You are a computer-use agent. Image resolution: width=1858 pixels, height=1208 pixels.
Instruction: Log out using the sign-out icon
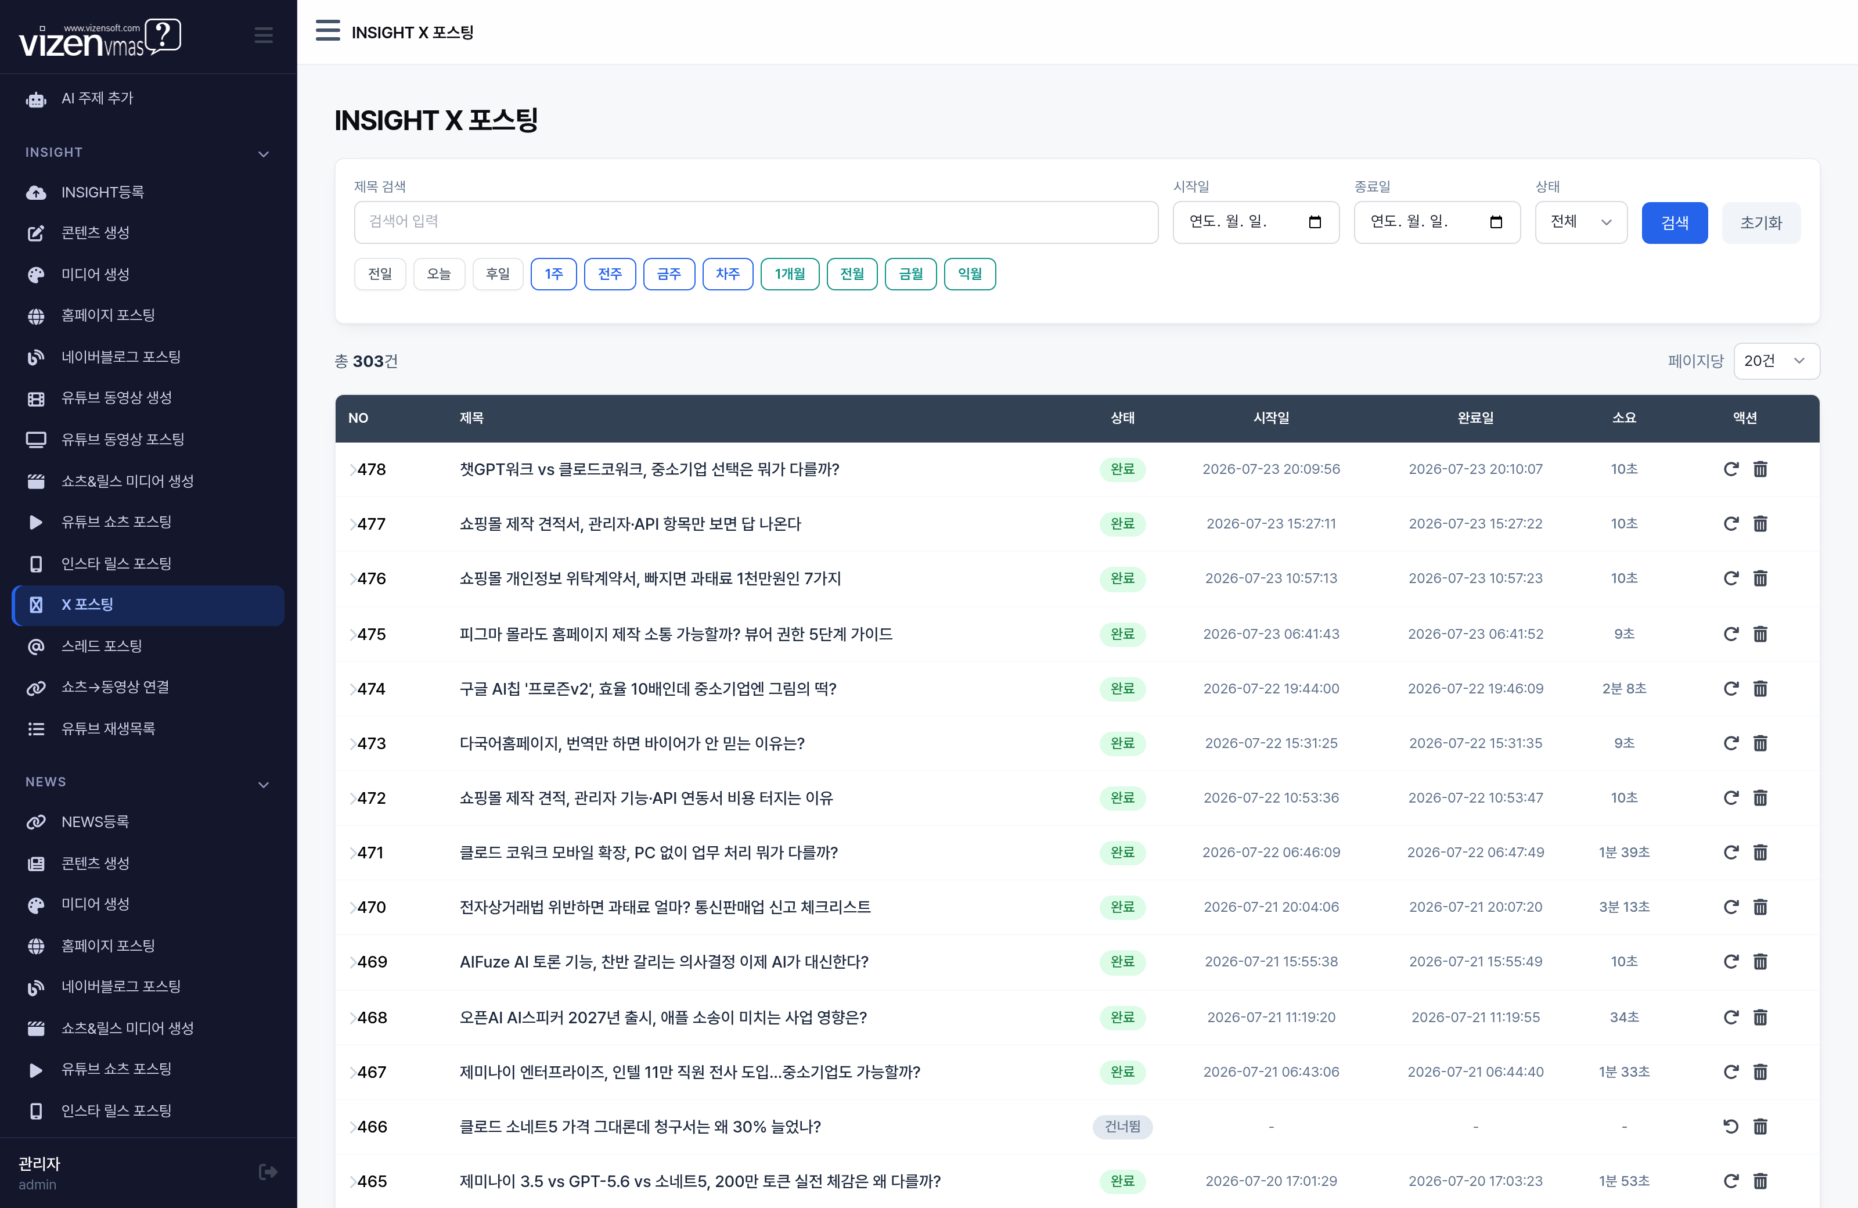pos(268,1171)
